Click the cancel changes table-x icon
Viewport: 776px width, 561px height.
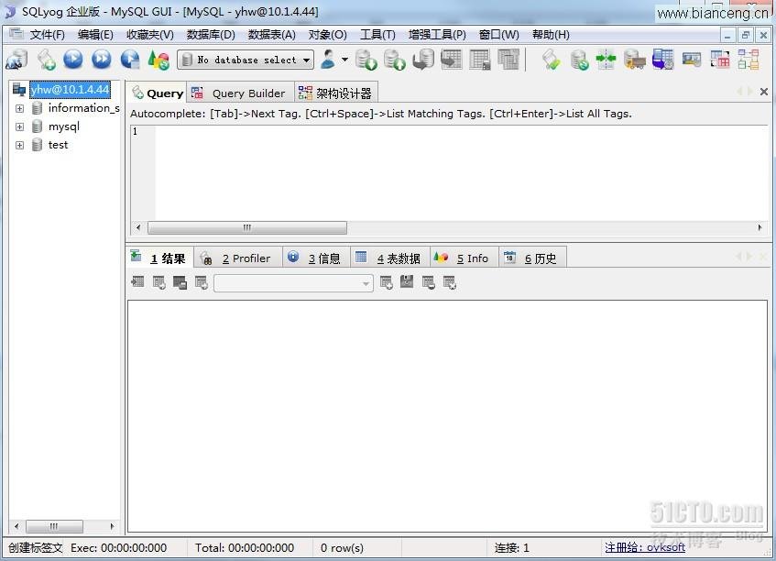pos(450,282)
